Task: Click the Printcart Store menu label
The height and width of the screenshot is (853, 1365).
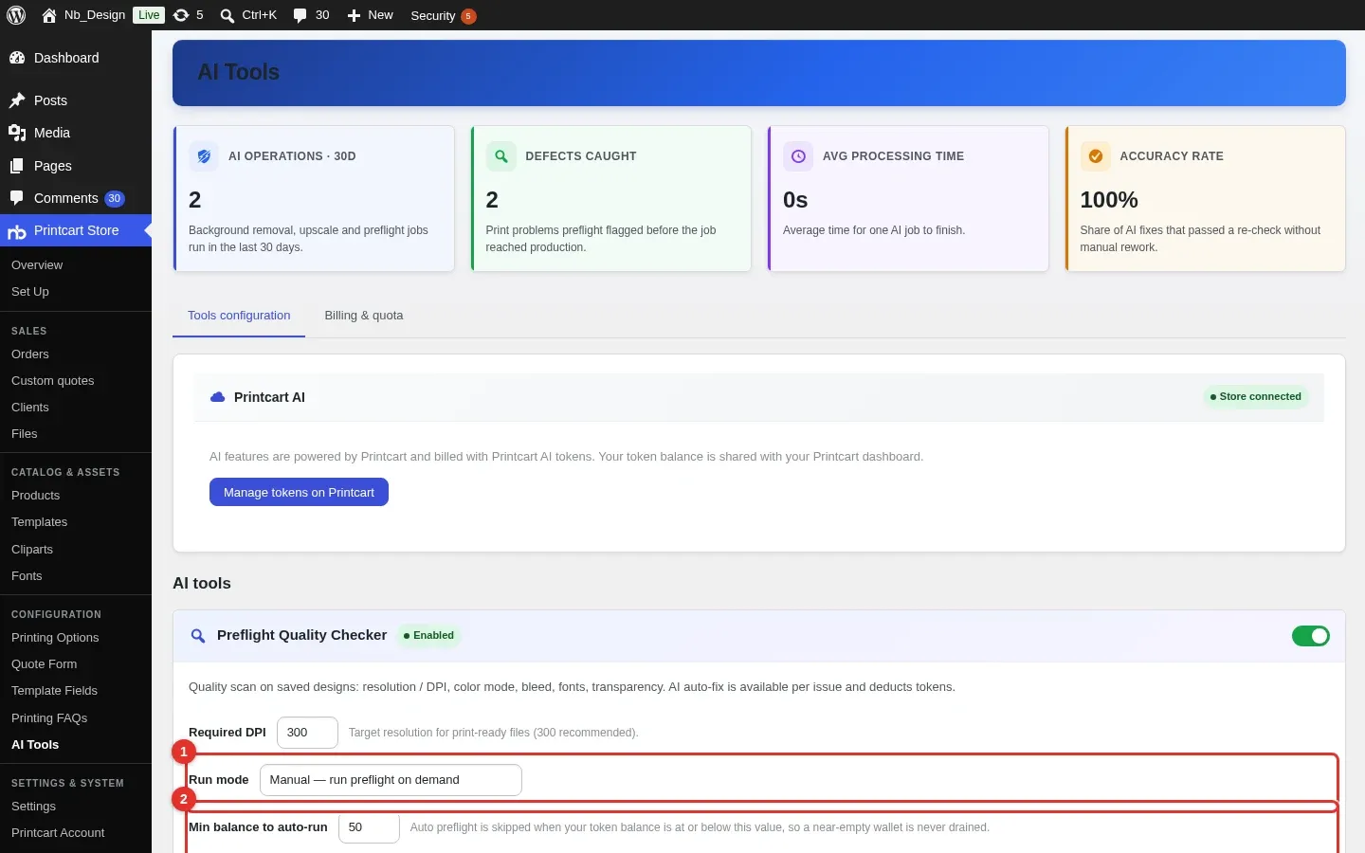Action: tap(77, 230)
